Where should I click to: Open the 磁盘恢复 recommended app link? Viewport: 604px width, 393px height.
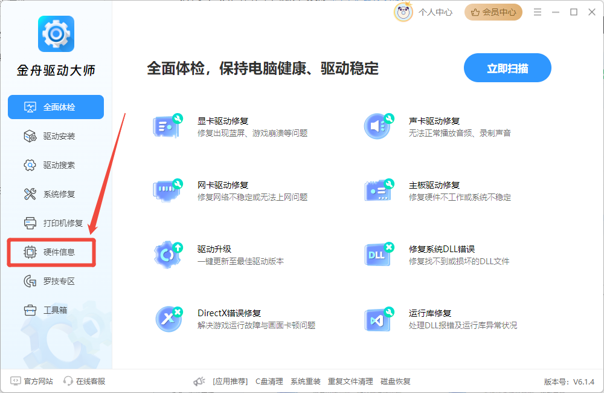395,382
